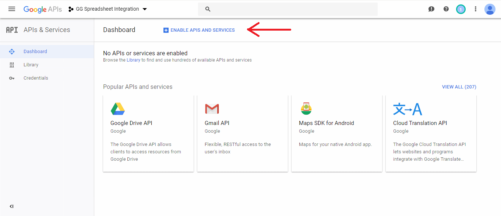This screenshot has width=501, height=216.
Task: Select Library in the sidebar
Action: tap(47, 65)
